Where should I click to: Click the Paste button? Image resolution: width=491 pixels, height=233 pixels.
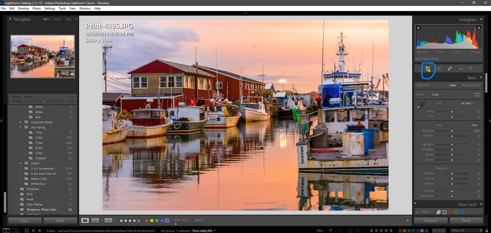(x=60, y=221)
